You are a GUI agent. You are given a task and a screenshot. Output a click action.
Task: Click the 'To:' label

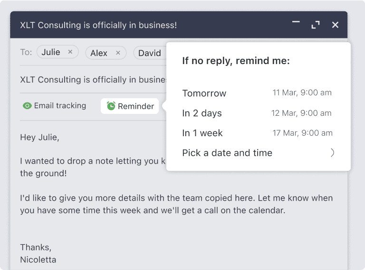pos(26,52)
